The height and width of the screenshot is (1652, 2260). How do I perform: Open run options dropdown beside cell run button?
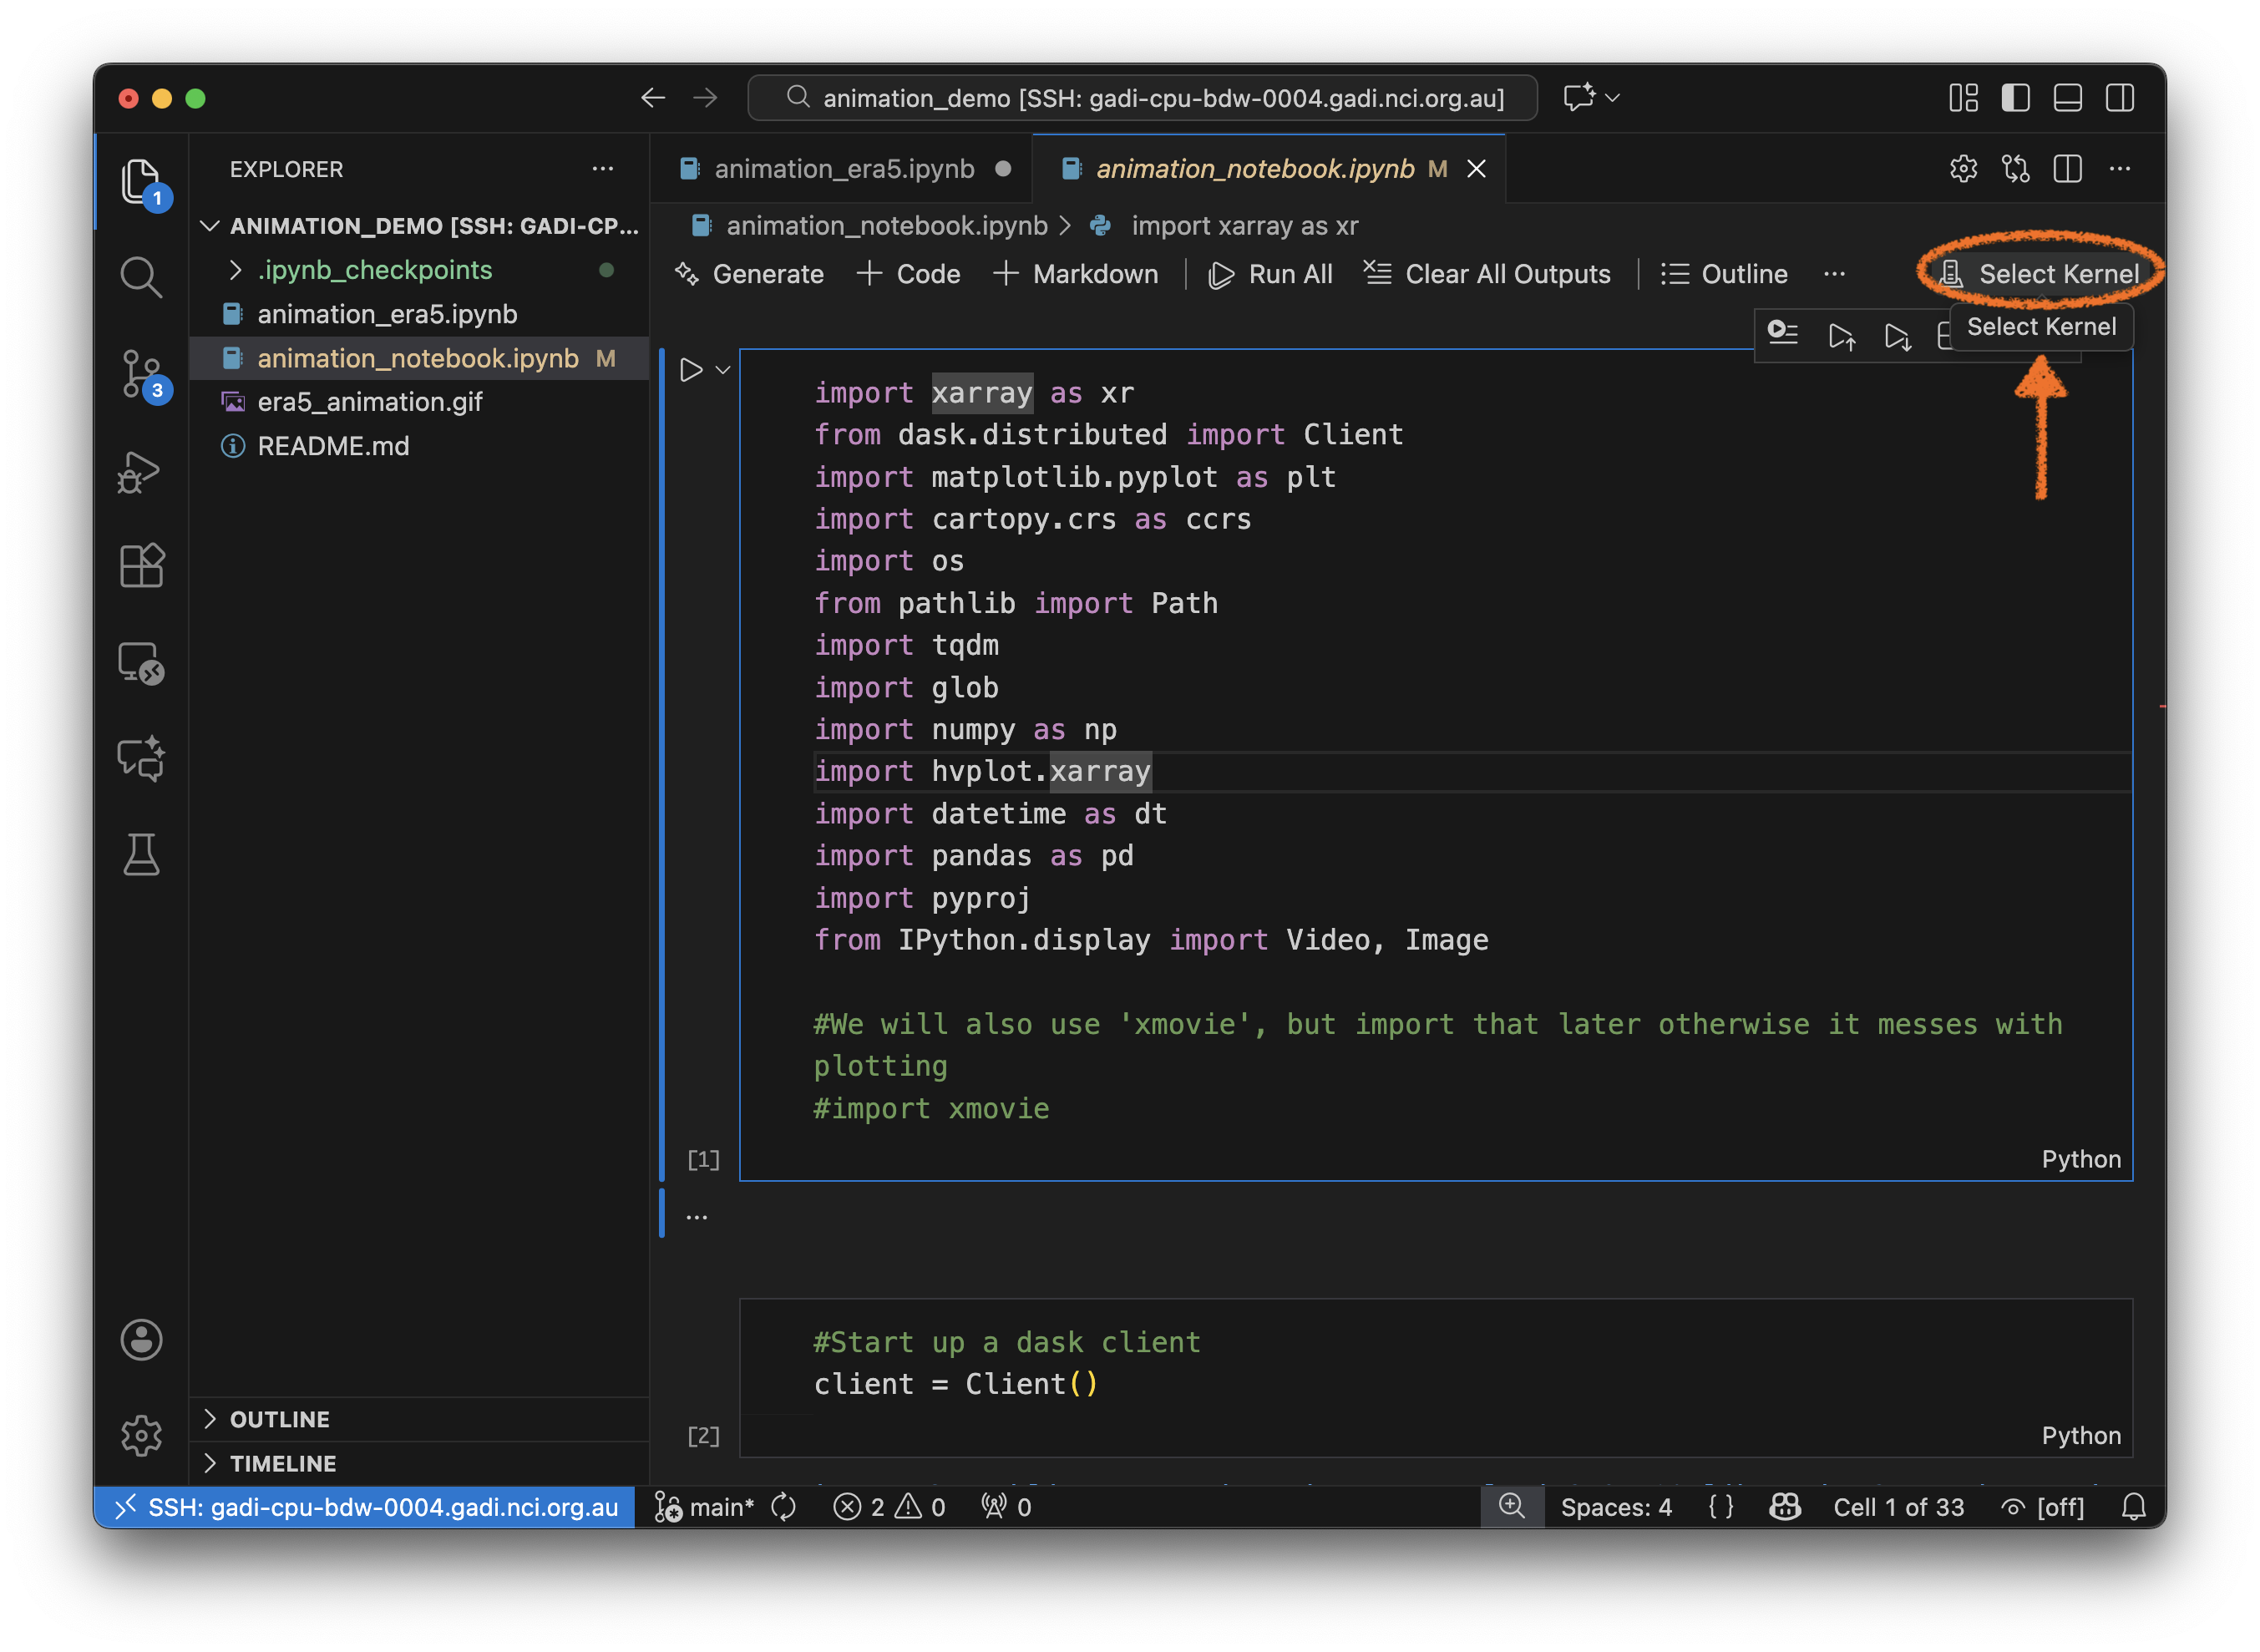(723, 370)
